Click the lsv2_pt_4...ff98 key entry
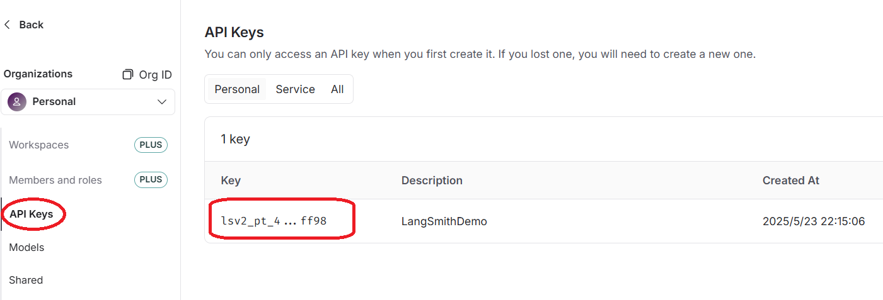Image resolution: width=883 pixels, height=300 pixels. [274, 221]
